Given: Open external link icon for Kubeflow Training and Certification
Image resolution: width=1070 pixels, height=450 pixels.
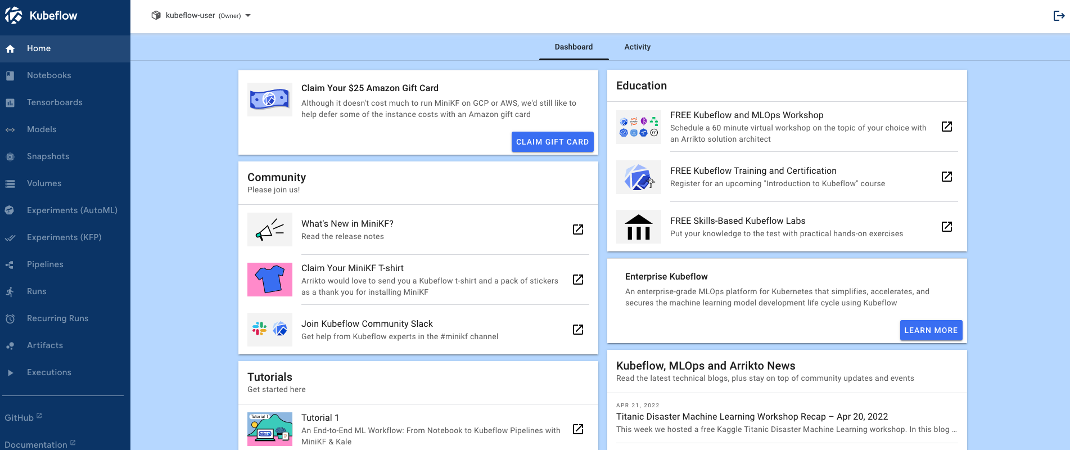Looking at the screenshot, I should pos(946,177).
